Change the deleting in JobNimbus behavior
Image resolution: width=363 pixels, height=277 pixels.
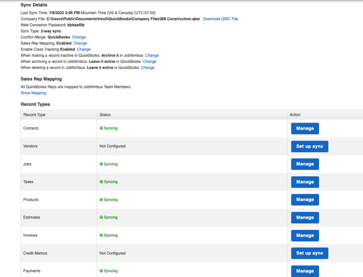click(147, 68)
